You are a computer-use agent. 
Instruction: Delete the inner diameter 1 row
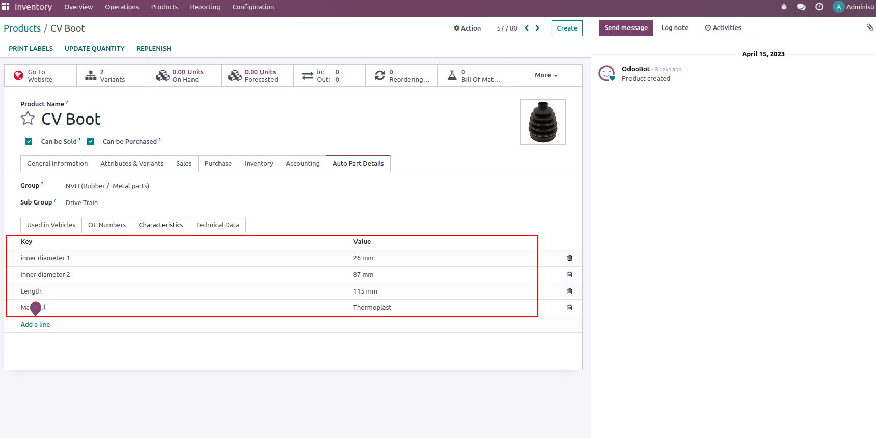(x=569, y=258)
